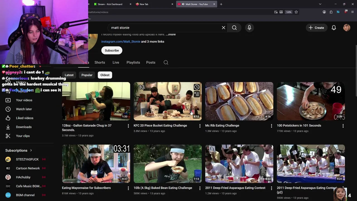Viewport: 357px width, 201px height.
Task: Expand the Subscriptions section chevron
Action: click(x=31, y=150)
